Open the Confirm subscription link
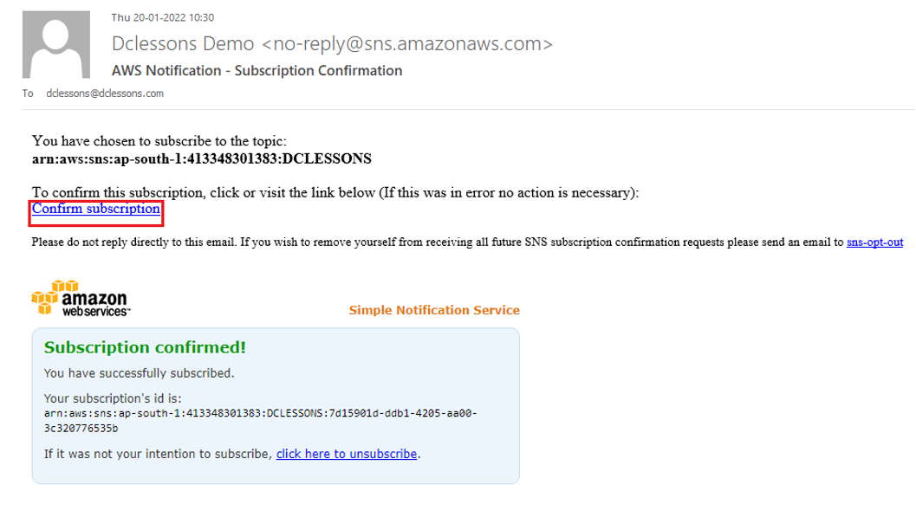This screenshot has height=517, width=916. coord(96,209)
